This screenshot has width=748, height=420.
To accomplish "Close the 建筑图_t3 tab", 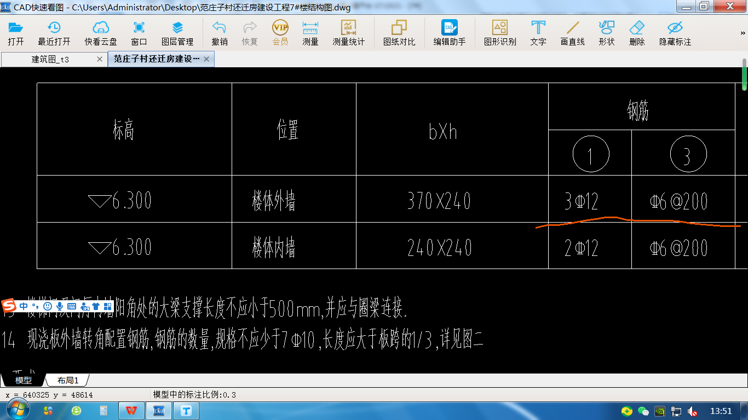I will (100, 59).
